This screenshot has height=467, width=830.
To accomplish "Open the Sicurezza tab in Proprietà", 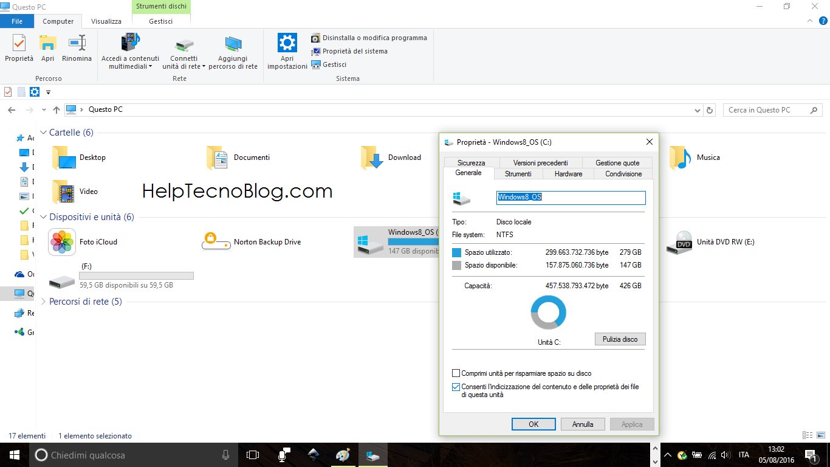I will coord(472,162).
